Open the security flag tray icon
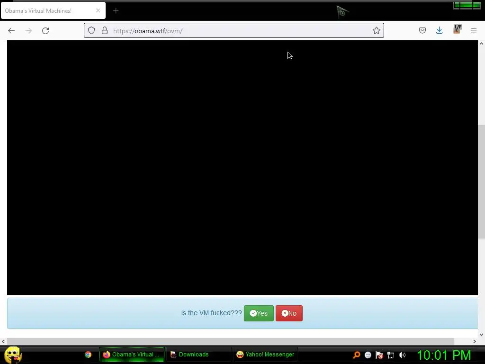This screenshot has height=364, width=485. (379, 355)
